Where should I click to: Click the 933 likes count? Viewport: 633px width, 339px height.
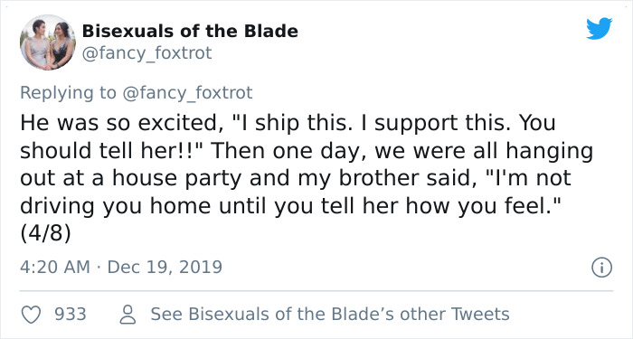point(71,315)
